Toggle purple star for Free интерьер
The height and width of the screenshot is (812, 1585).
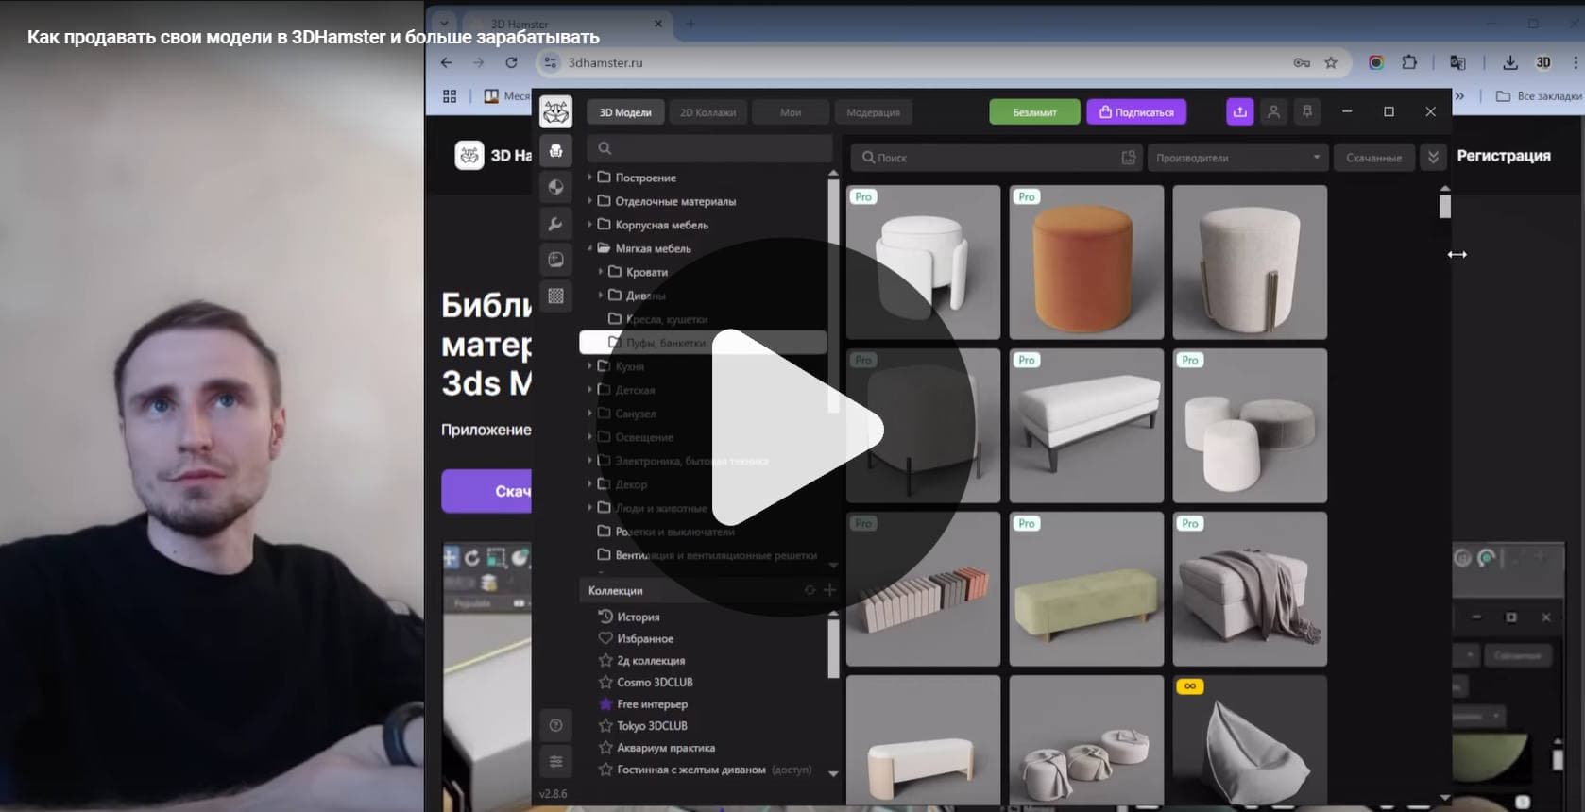[605, 703]
